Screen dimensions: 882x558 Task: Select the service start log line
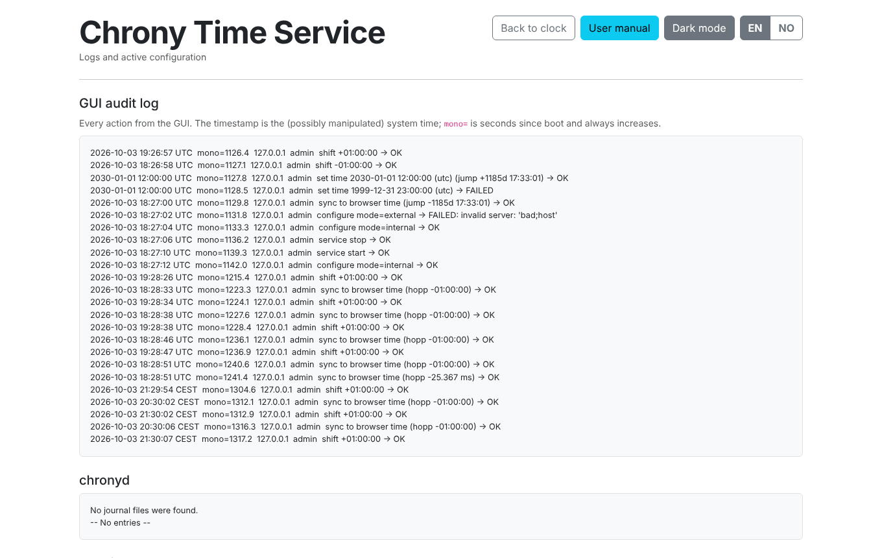[x=240, y=252]
